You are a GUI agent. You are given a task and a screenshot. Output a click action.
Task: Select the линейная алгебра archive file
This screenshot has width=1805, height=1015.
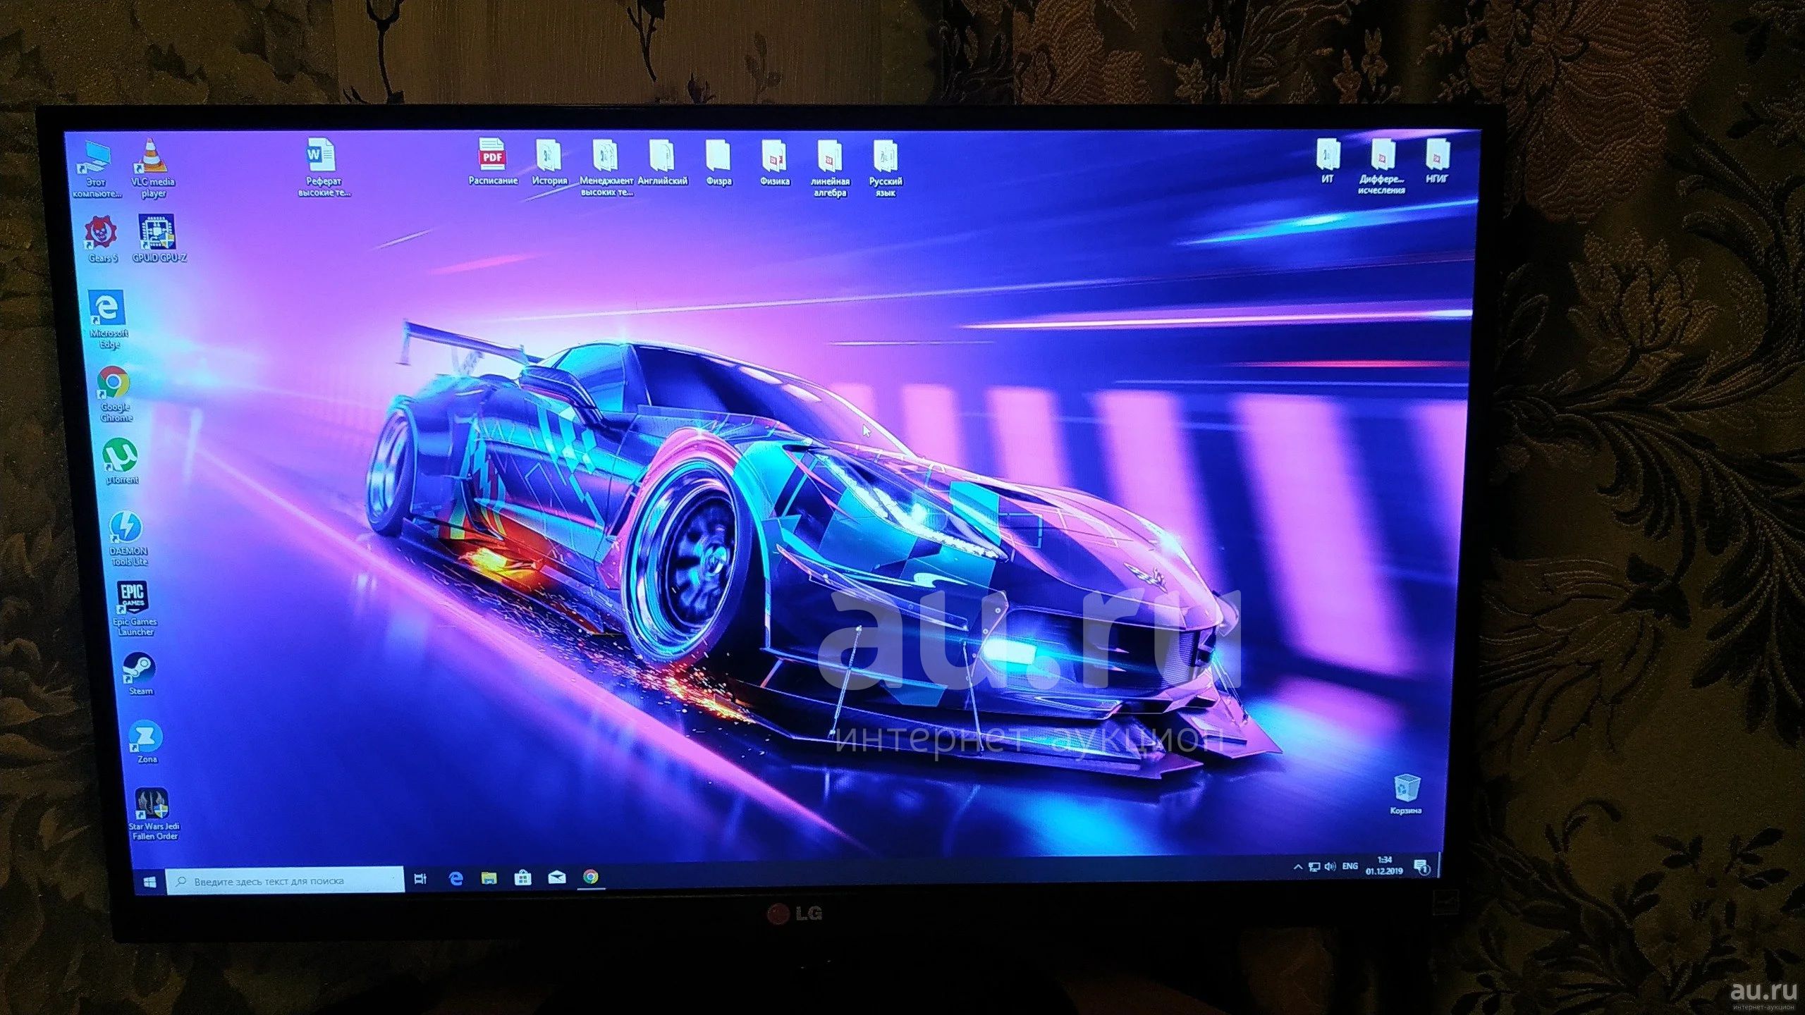(x=829, y=168)
